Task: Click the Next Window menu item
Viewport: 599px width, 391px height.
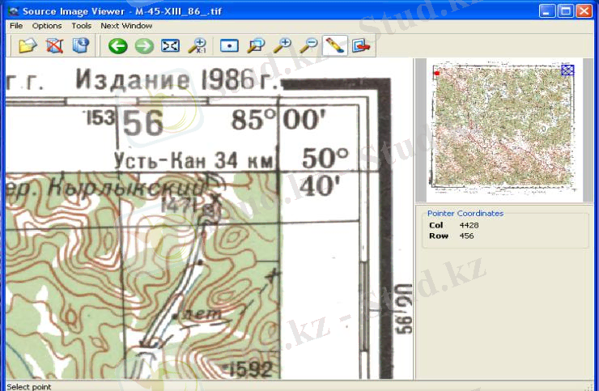Action: (x=126, y=26)
